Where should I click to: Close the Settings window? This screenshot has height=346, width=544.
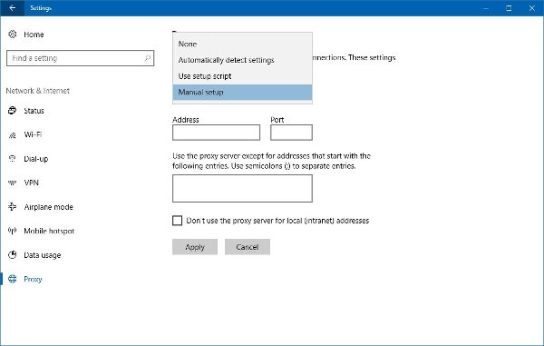pos(532,8)
